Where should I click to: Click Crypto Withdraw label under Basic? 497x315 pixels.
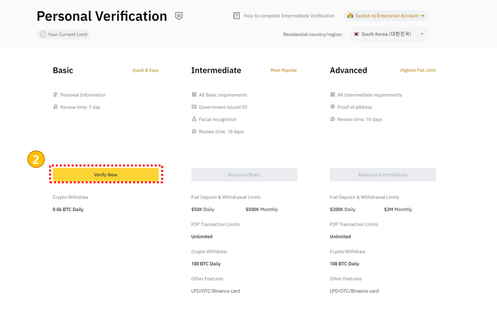click(71, 197)
